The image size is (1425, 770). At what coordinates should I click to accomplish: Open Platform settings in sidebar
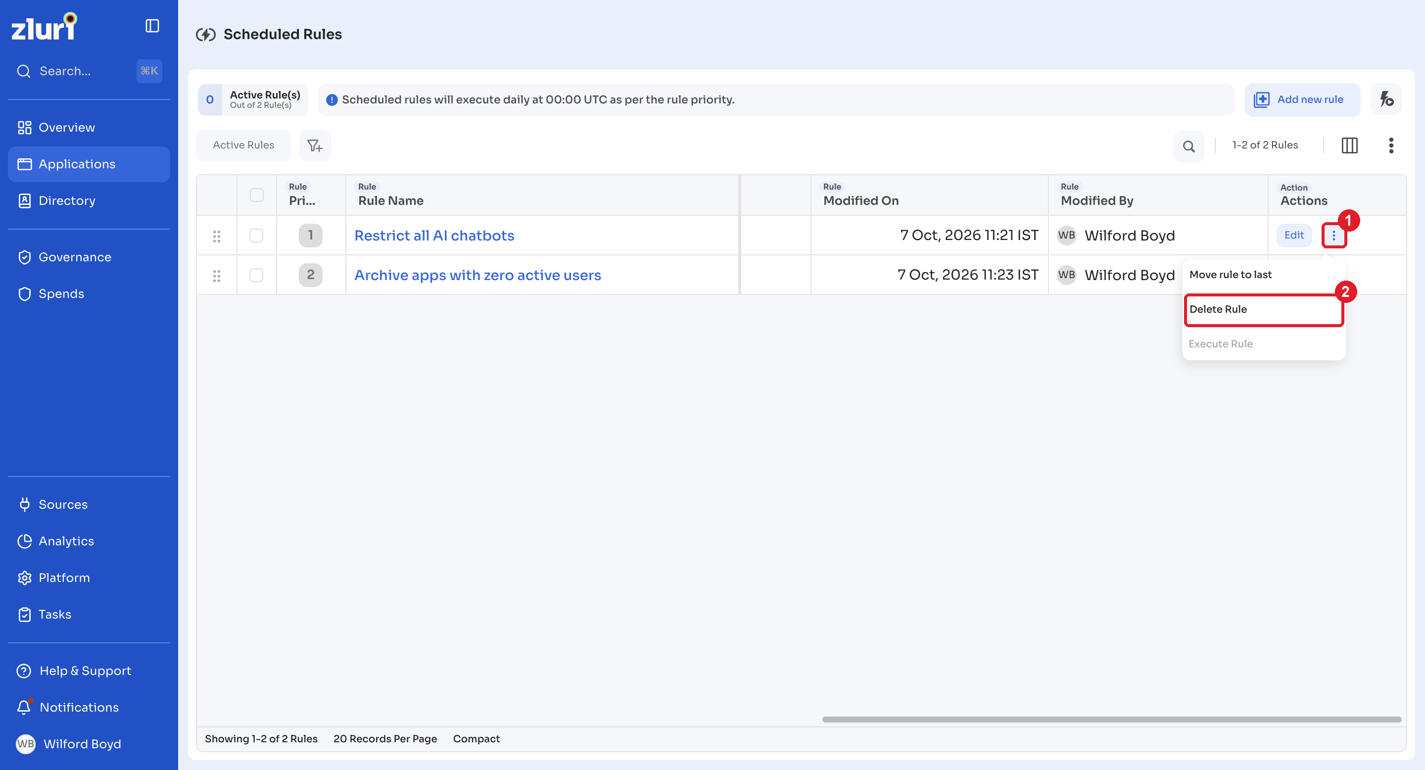(89, 577)
